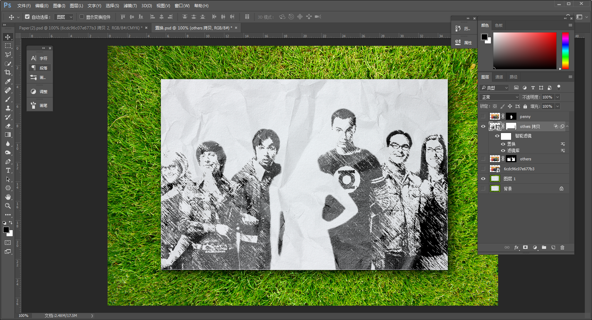Open the Color panel menu
The image size is (592, 320).
tap(570, 25)
